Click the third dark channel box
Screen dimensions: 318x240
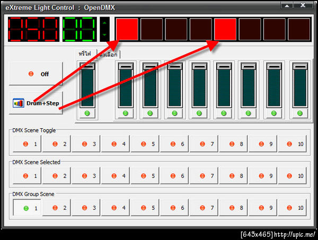pos(176,29)
